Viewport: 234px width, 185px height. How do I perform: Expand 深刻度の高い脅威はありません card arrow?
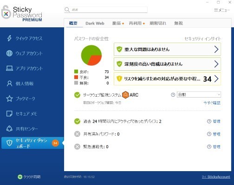coord(216,64)
